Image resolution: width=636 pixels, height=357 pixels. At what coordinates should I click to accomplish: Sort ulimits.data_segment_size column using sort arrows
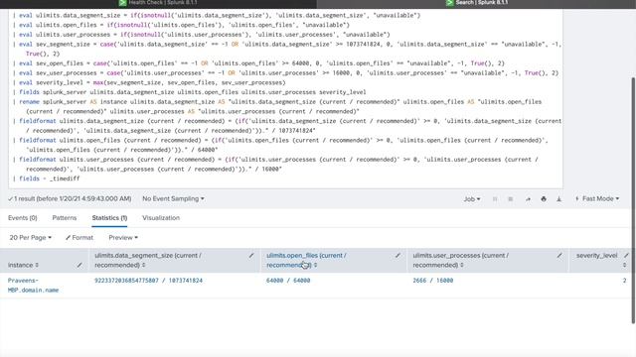coord(143,265)
